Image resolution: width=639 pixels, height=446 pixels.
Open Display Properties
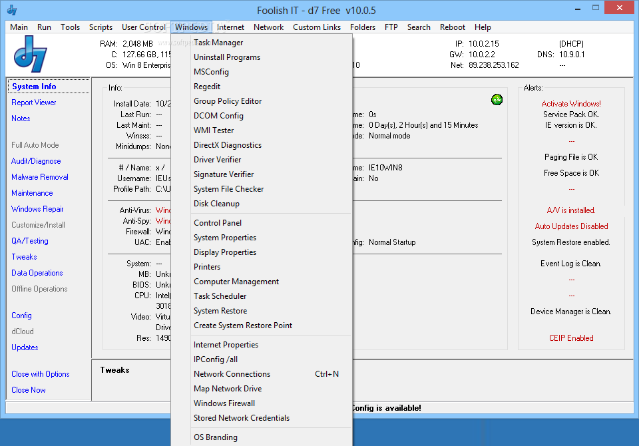point(262,252)
